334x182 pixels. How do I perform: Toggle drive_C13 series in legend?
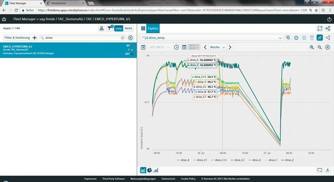[218, 160]
